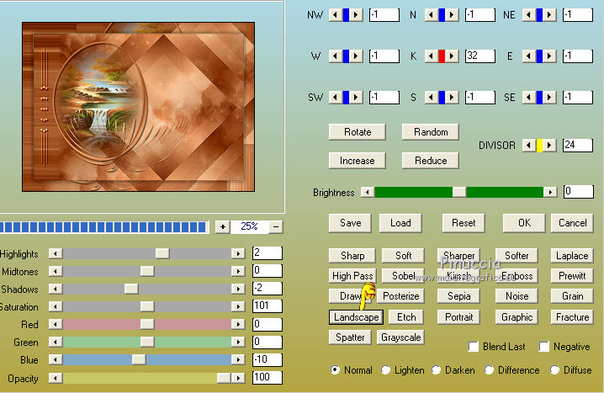
Task: Click the Highlights slider thumb
Action: (162, 253)
